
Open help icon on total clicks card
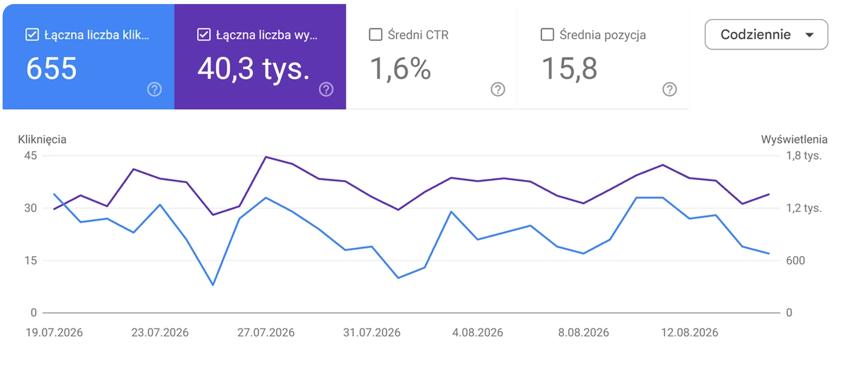154,89
